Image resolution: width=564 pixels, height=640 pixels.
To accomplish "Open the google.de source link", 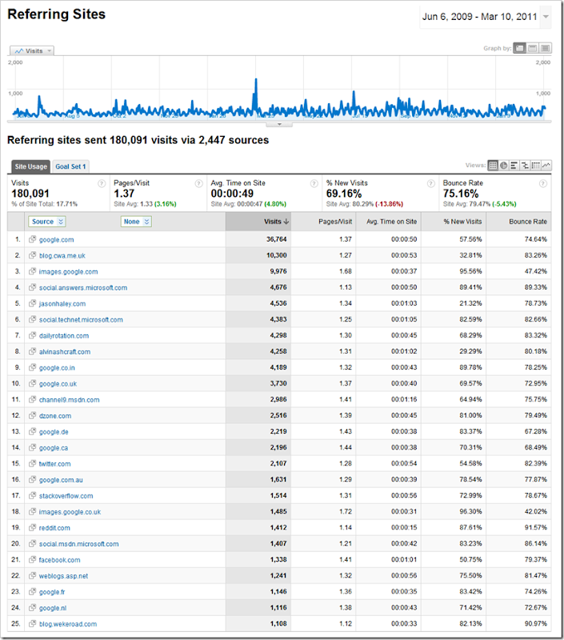I will point(54,432).
